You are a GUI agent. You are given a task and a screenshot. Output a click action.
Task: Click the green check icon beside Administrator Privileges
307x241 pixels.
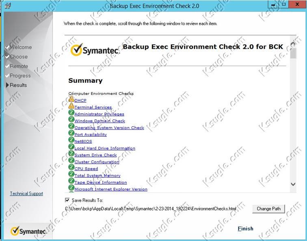click(x=71, y=112)
